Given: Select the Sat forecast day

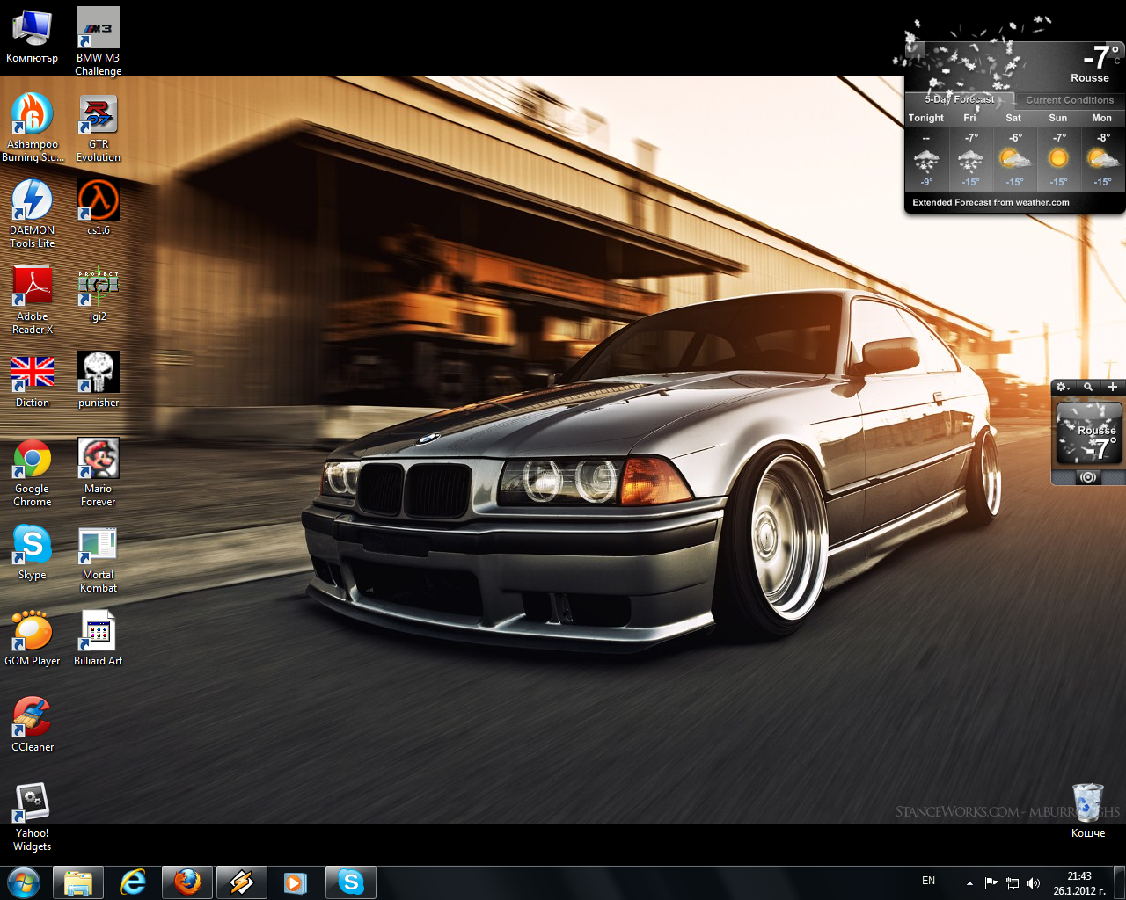Looking at the screenshot, I should click(1014, 149).
